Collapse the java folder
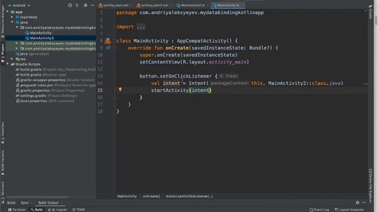The height and width of the screenshot is (212, 378). tap(12, 22)
